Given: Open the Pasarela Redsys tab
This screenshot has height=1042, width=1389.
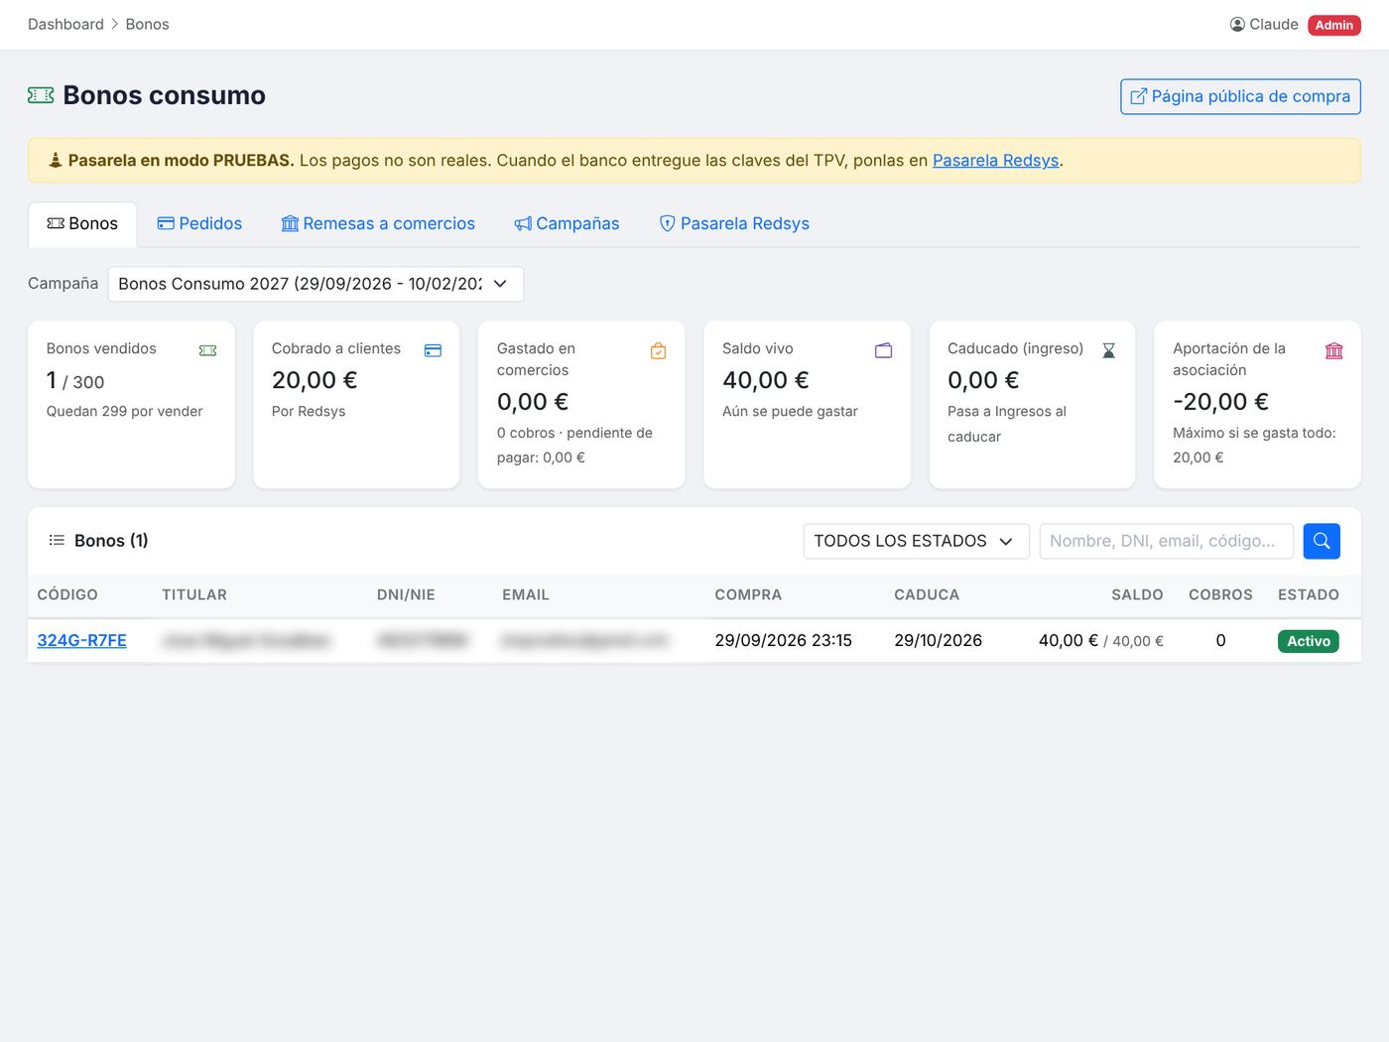Looking at the screenshot, I should (x=734, y=224).
